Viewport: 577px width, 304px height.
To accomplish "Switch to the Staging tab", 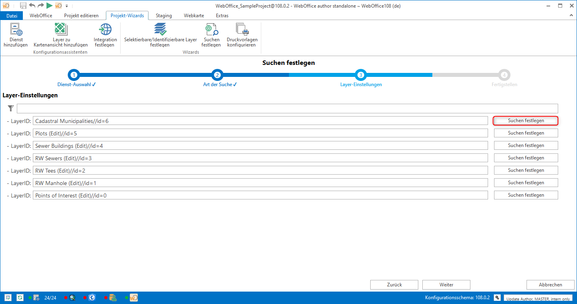I will coord(163,16).
